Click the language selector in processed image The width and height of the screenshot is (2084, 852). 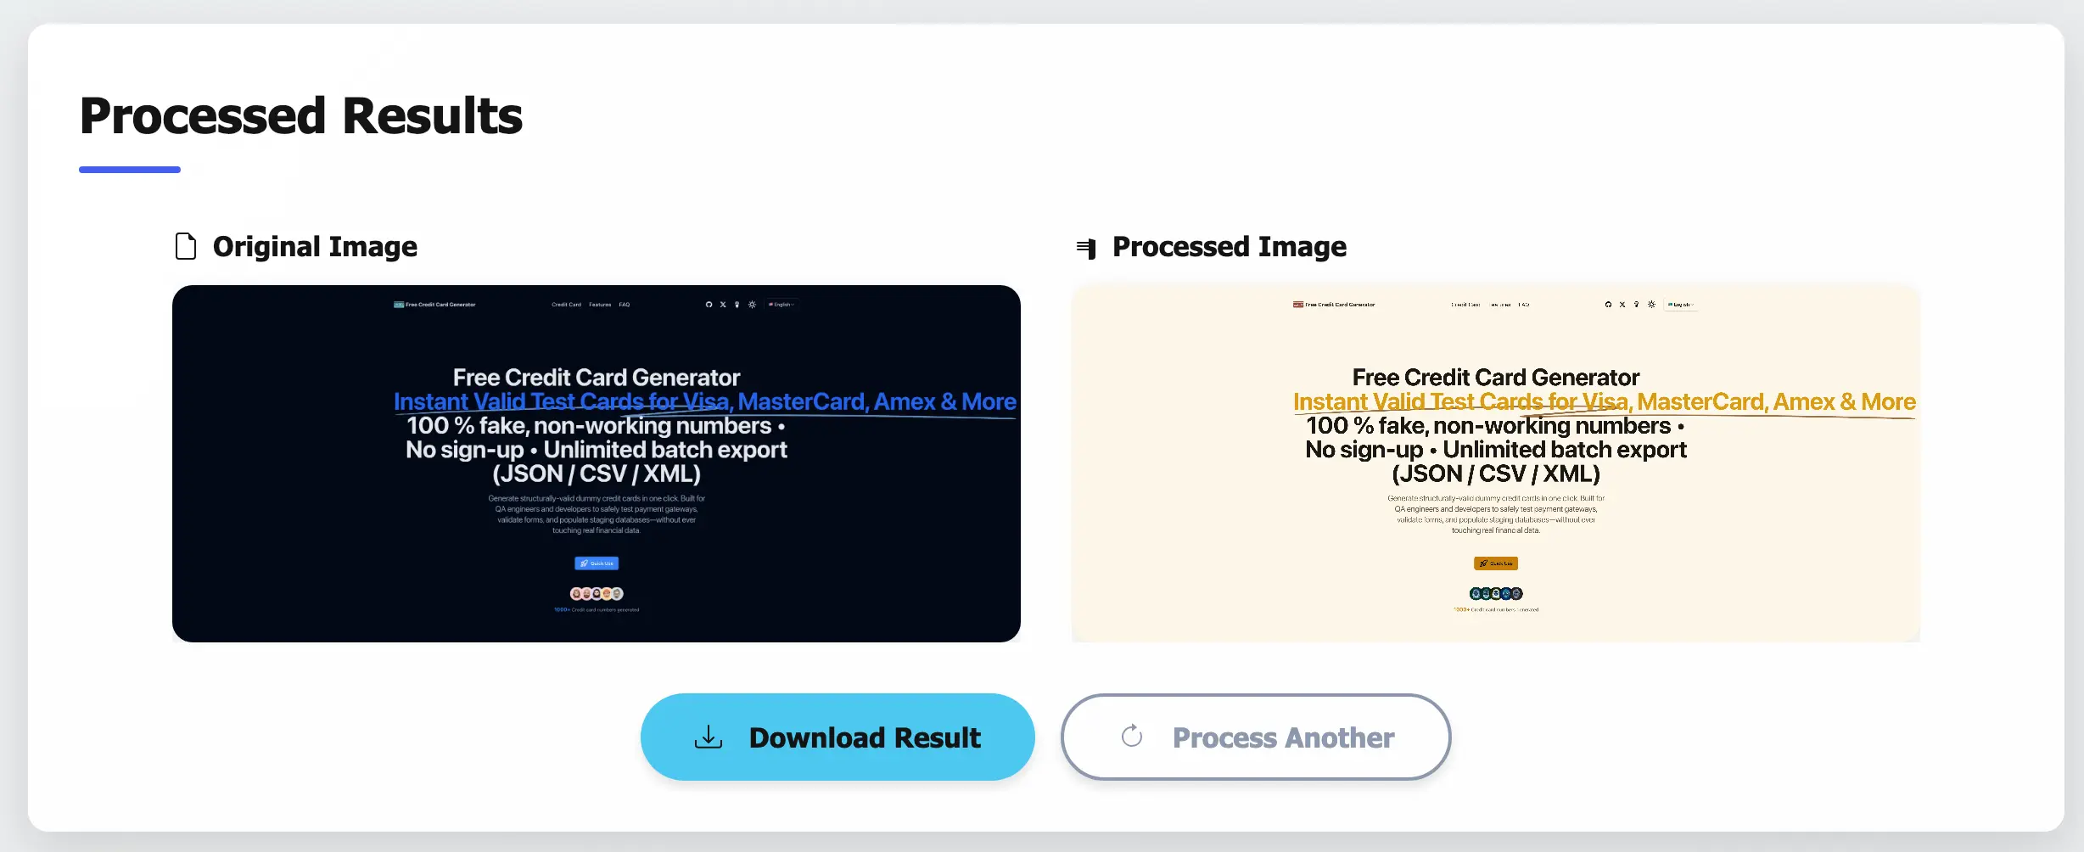[x=1681, y=304]
